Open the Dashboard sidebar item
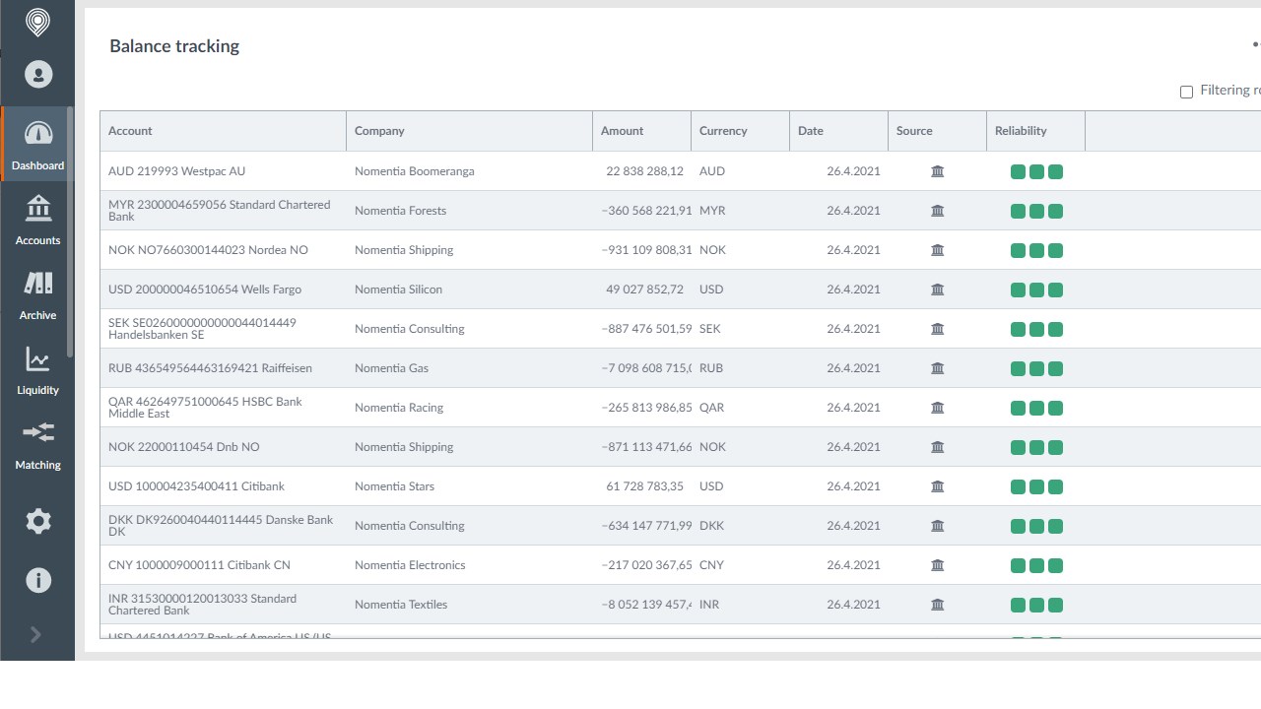Screen dimensions: 1261x709 (37, 144)
